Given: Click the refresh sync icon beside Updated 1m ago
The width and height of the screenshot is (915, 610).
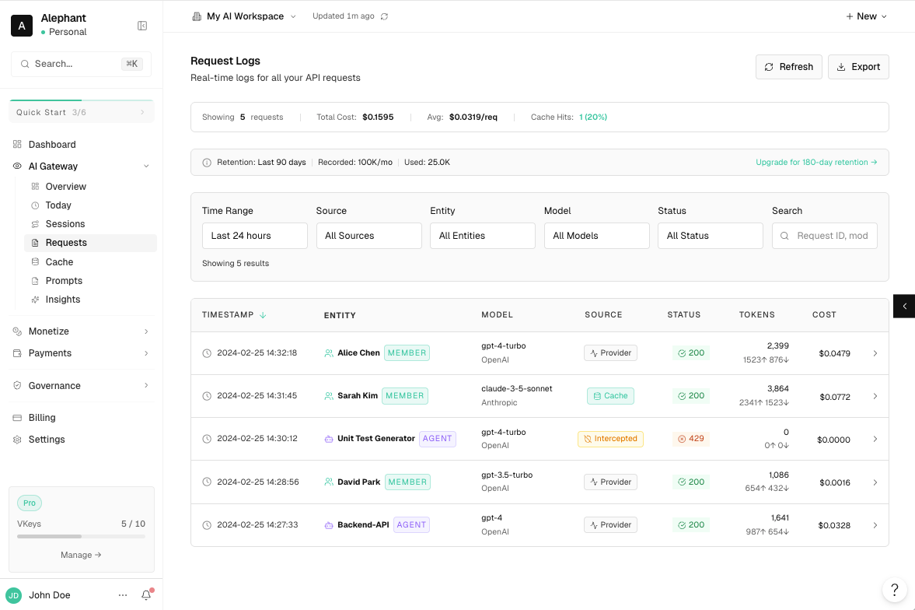Looking at the screenshot, I should [384, 16].
